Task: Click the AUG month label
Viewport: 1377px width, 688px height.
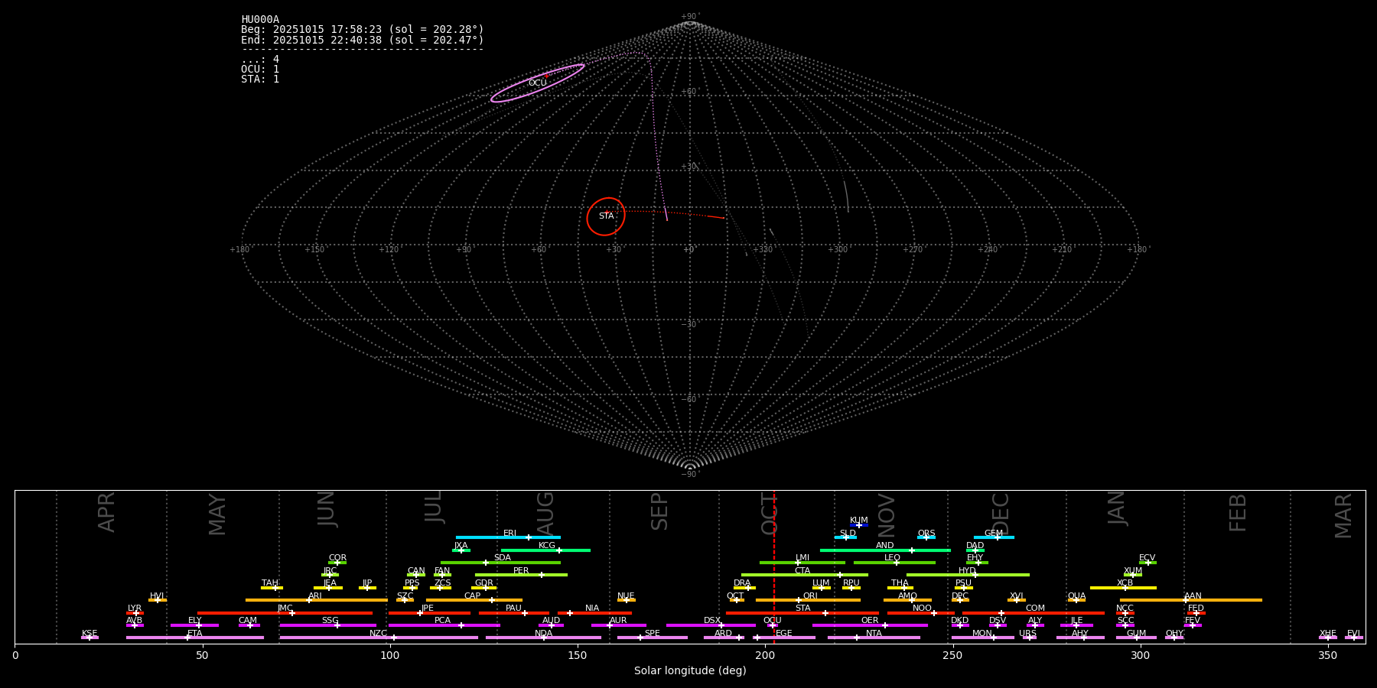Action: pos(545,514)
